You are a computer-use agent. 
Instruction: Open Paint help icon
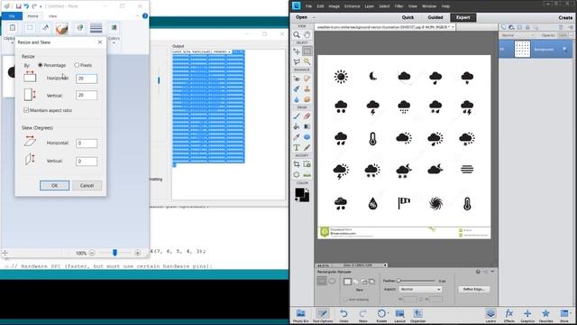coord(145,16)
